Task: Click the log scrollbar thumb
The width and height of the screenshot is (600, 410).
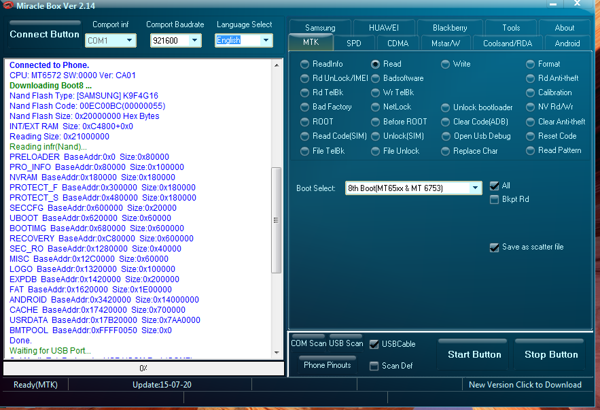Action: click(277, 220)
